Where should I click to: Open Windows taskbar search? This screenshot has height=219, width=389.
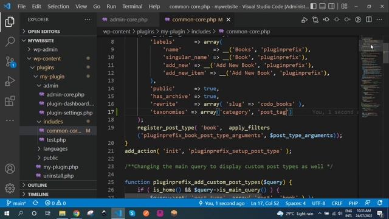pos(21,214)
